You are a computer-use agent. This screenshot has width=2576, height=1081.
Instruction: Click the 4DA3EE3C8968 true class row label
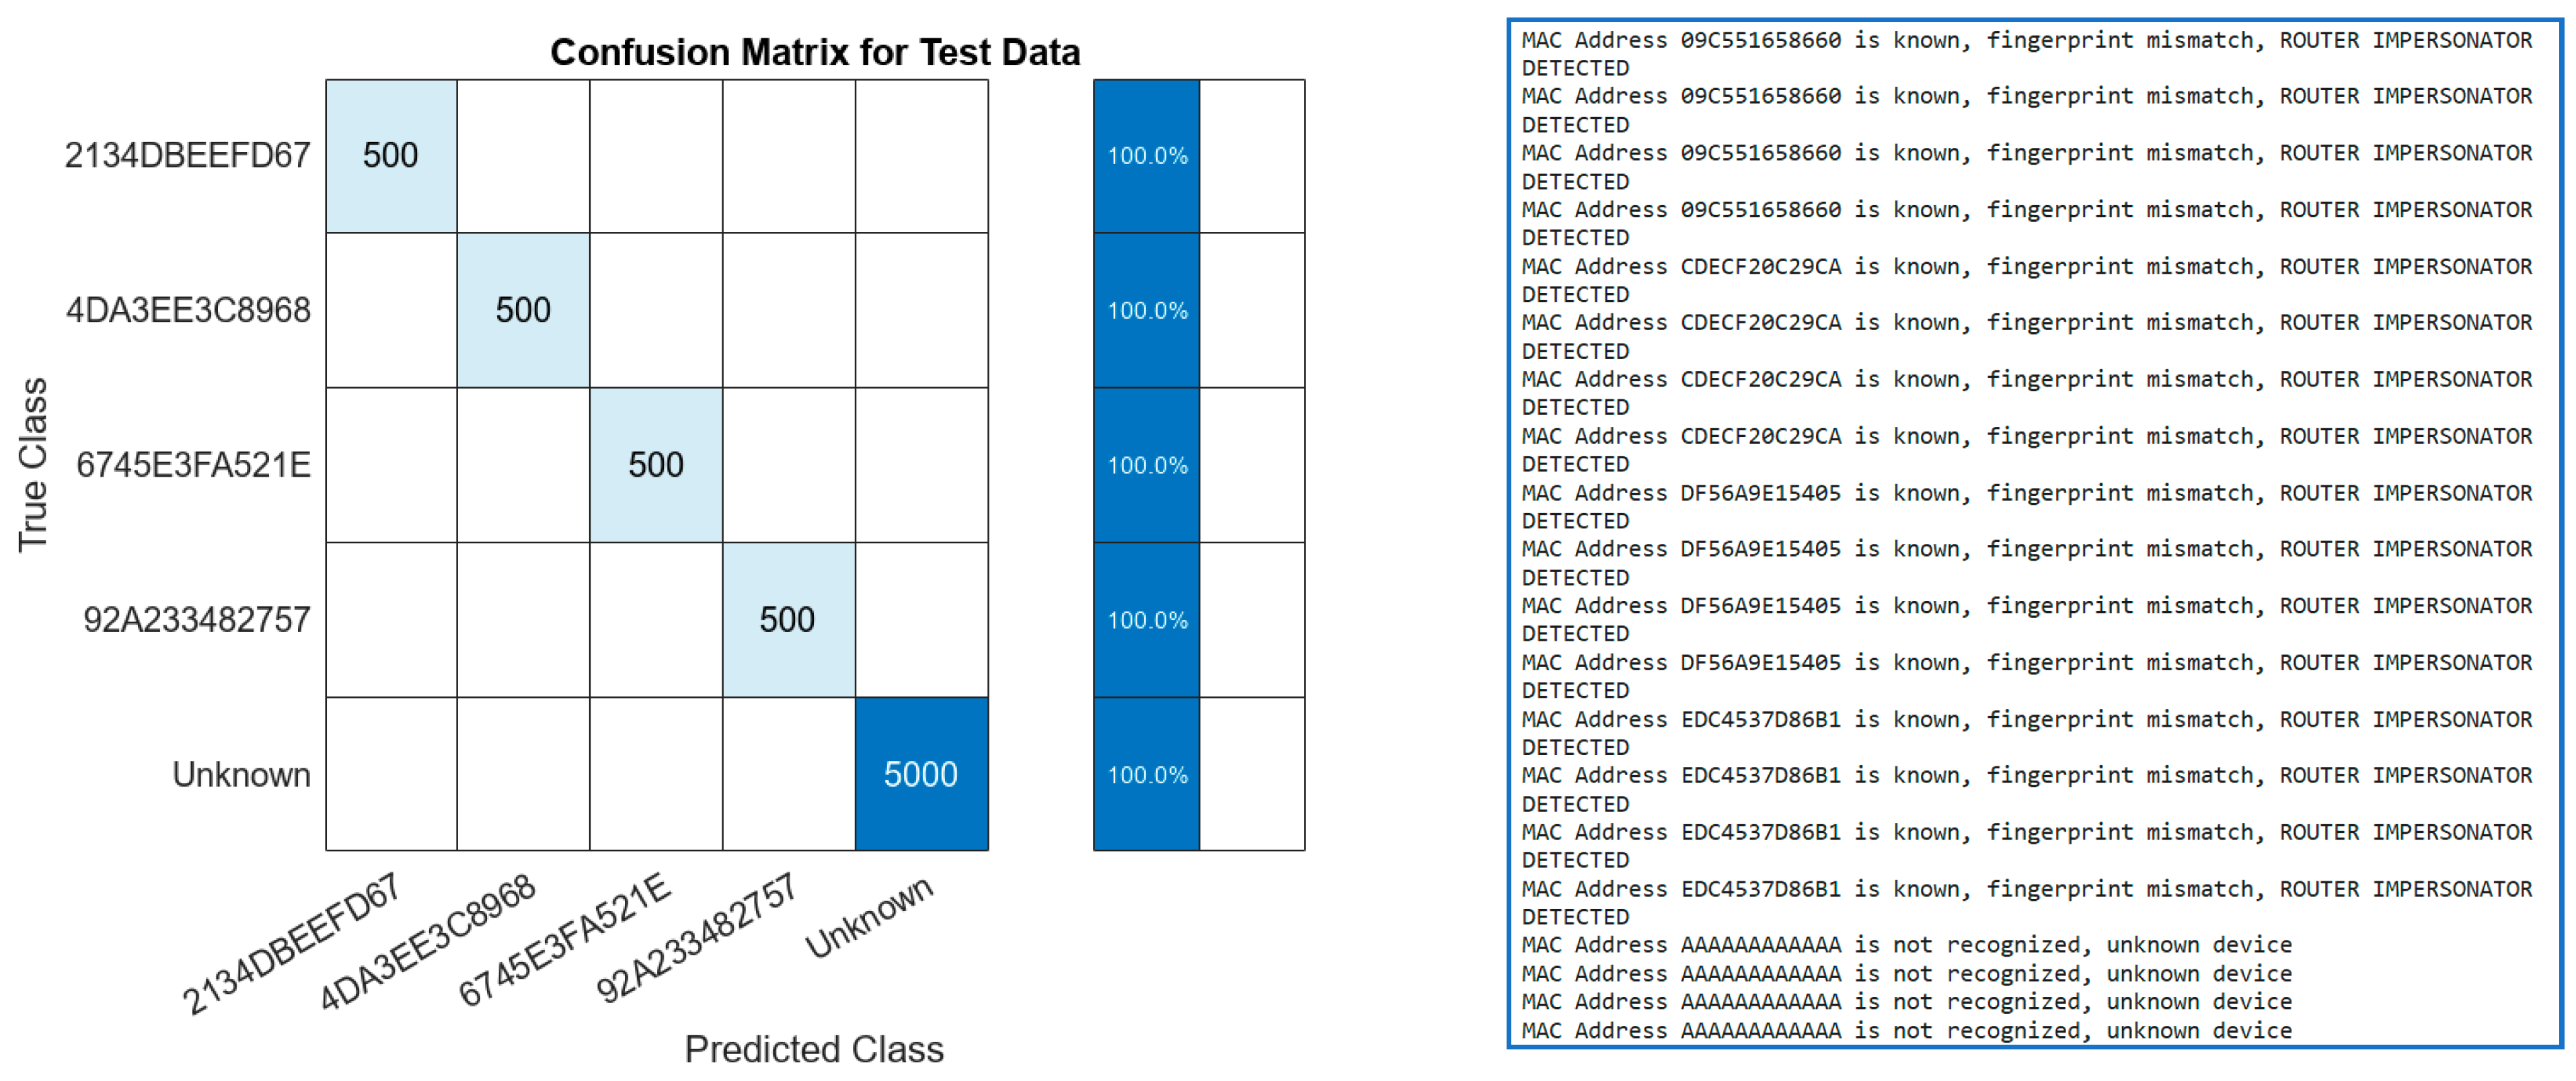(188, 311)
